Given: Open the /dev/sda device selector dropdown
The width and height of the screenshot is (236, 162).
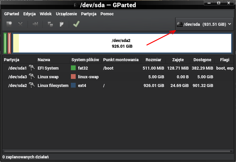Looking at the screenshot, I should click(x=204, y=24).
